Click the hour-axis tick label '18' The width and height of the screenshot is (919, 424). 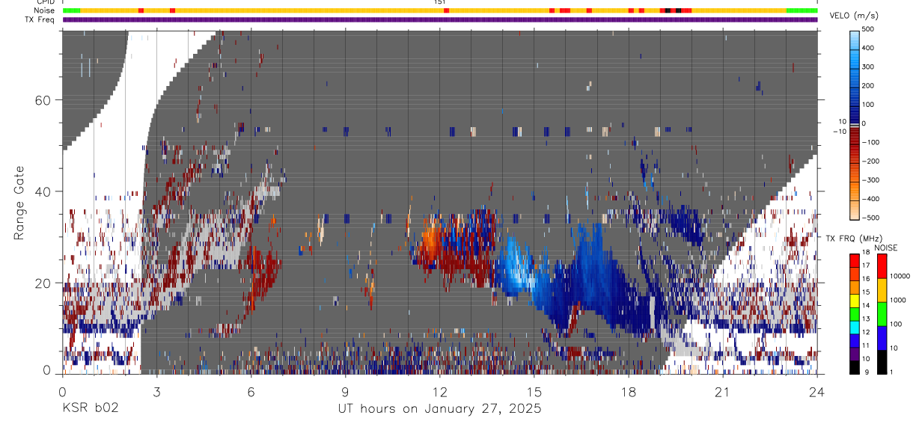click(629, 392)
